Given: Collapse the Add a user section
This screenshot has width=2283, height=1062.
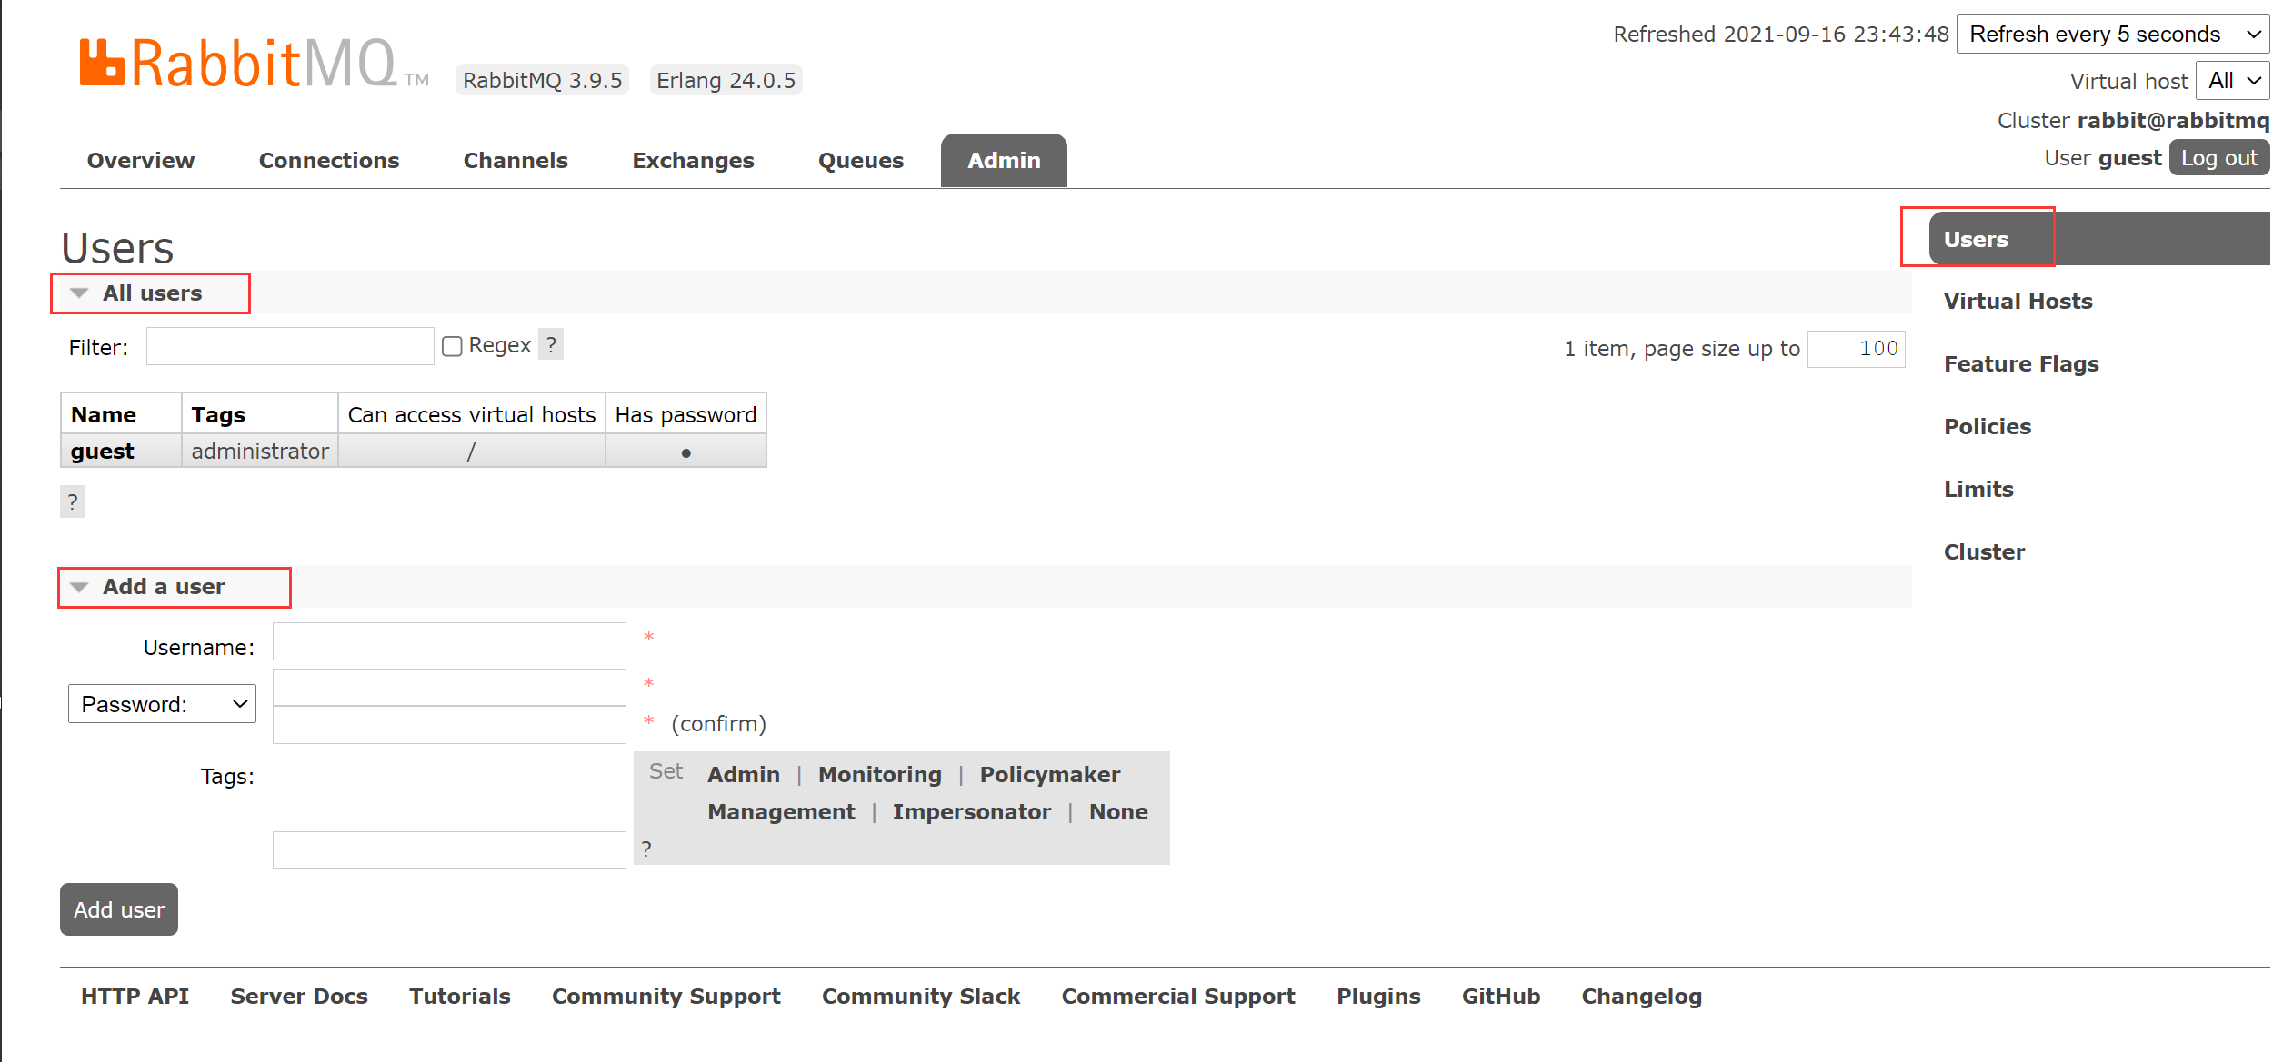Looking at the screenshot, I should (x=163, y=587).
